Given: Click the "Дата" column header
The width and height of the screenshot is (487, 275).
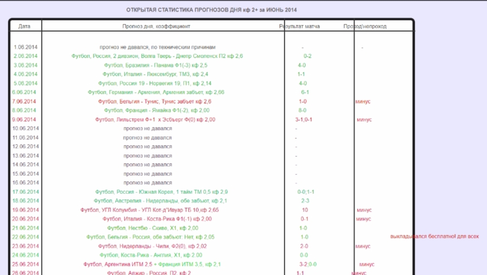Looking at the screenshot, I should (x=24, y=26).
